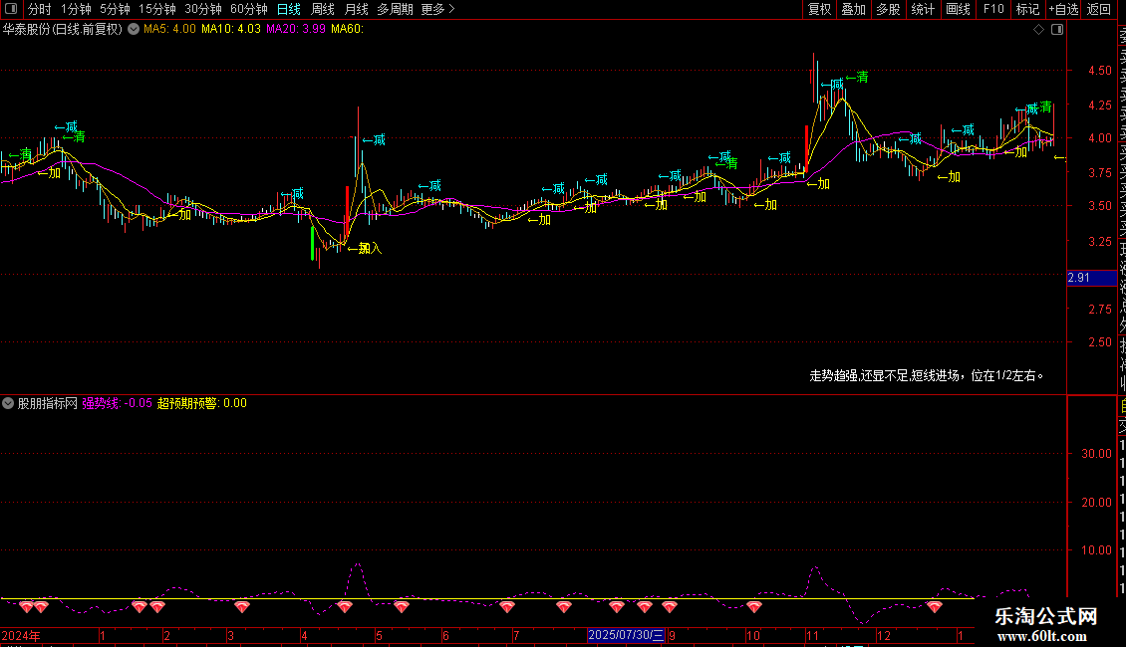The width and height of the screenshot is (1126, 647).
Task: Click the 4.50 price axis label
Action: (1099, 71)
